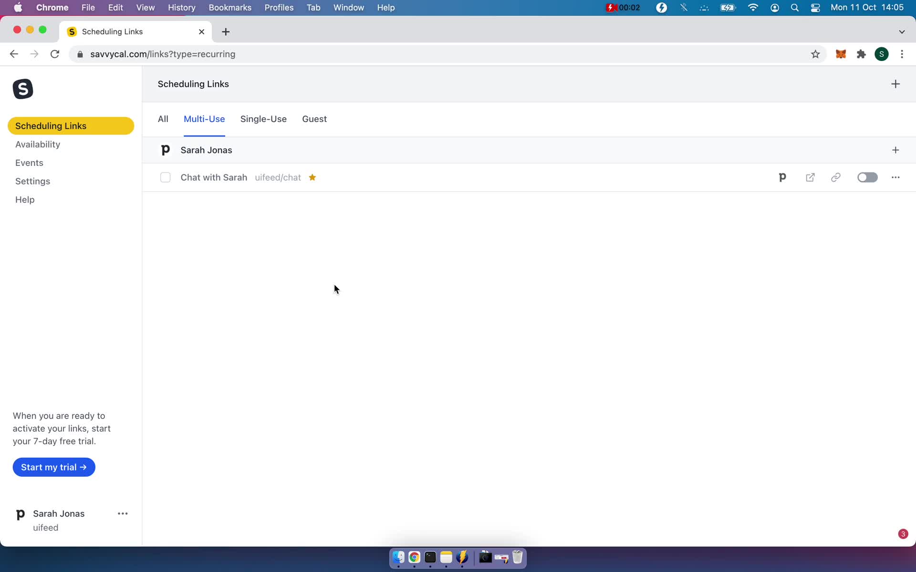Viewport: 916px width, 572px height.
Task: Open the Single-Use scheduling links tab
Action: (x=263, y=119)
